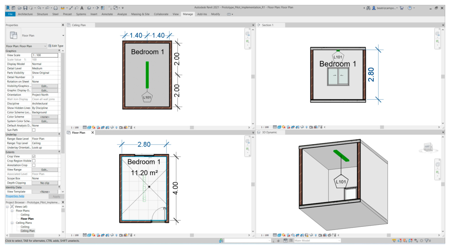Viewport: 450px width, 249px height.
Task: Collapse the Ceiling Plans branch in Project Browser
Action: [x=12, y=223]
